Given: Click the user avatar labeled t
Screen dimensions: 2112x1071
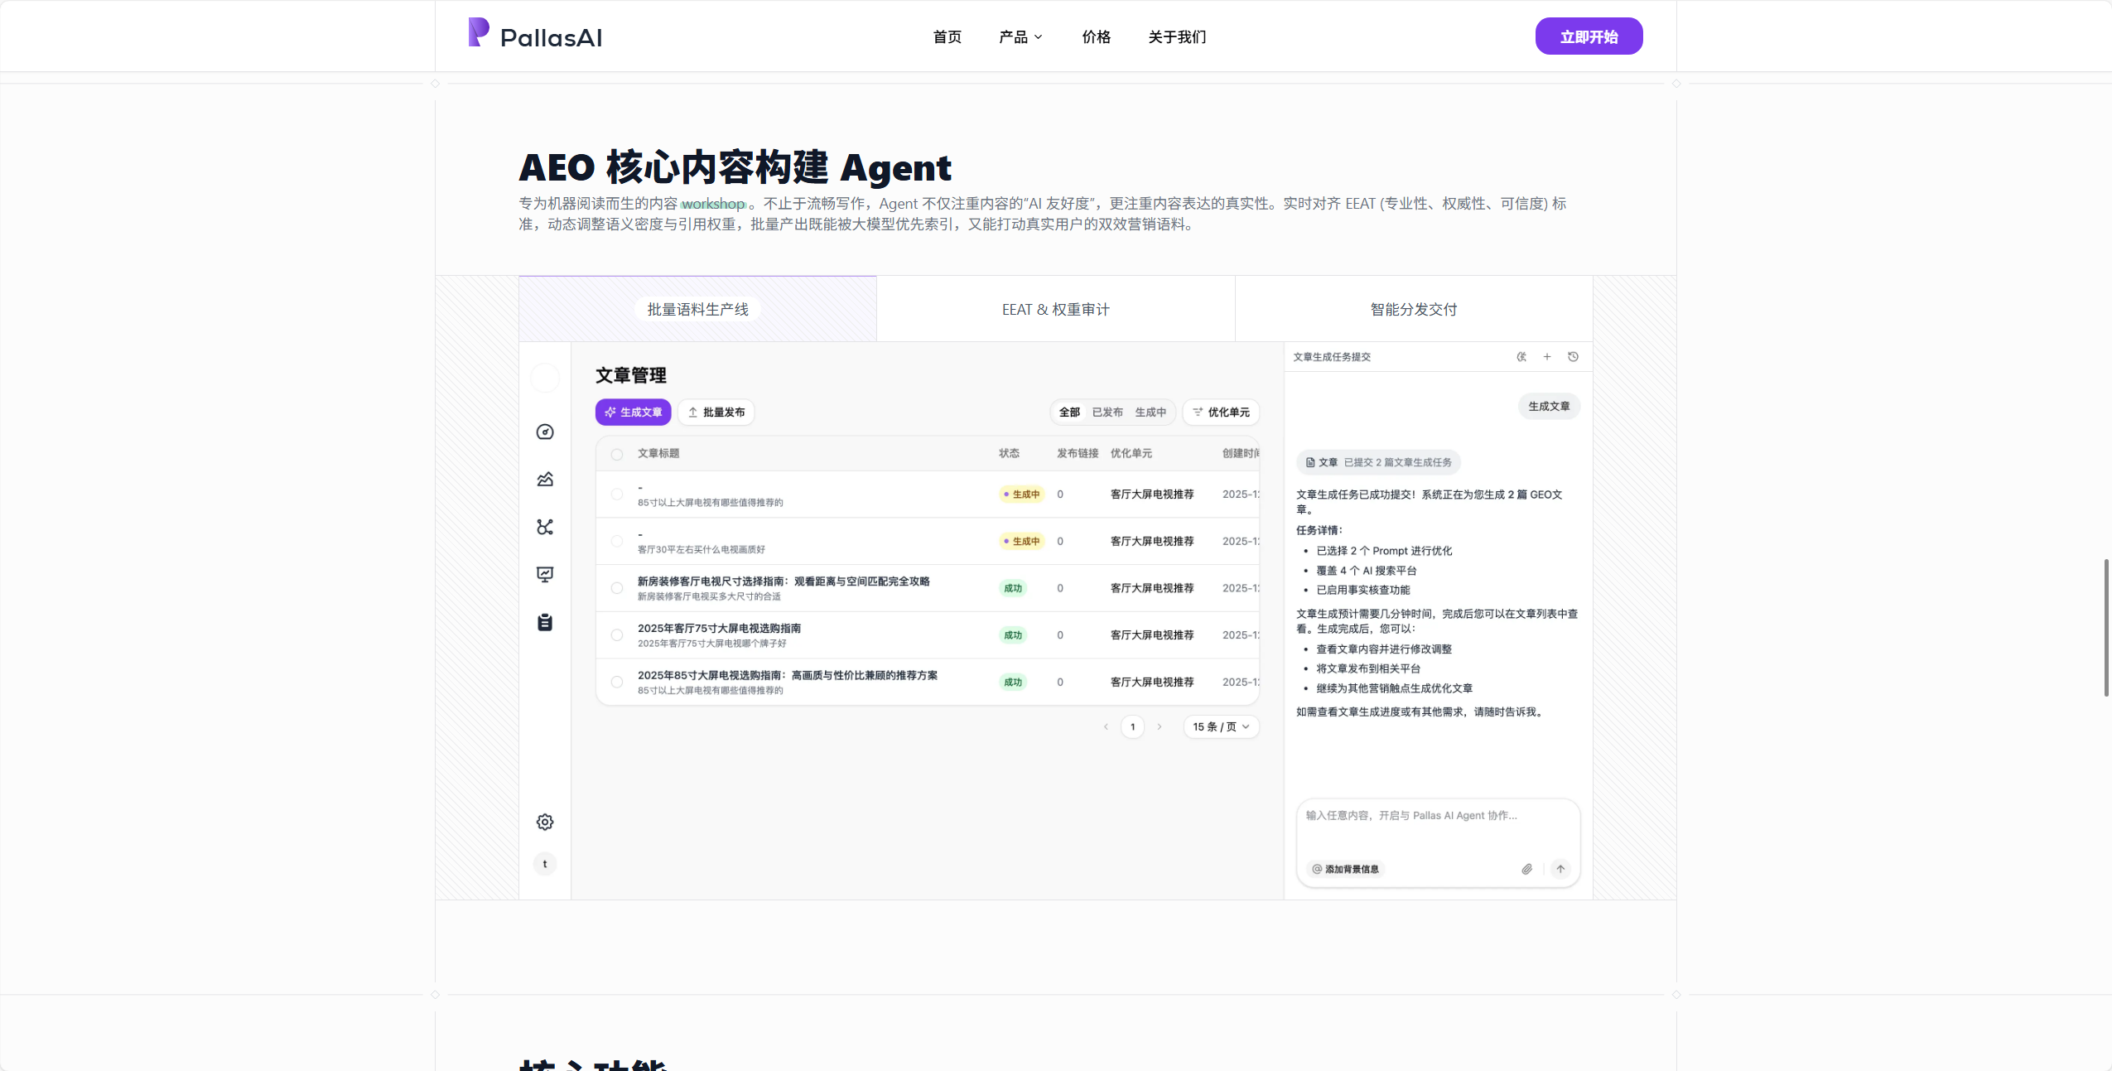Looking at the screenshot, I should (545, 864).
